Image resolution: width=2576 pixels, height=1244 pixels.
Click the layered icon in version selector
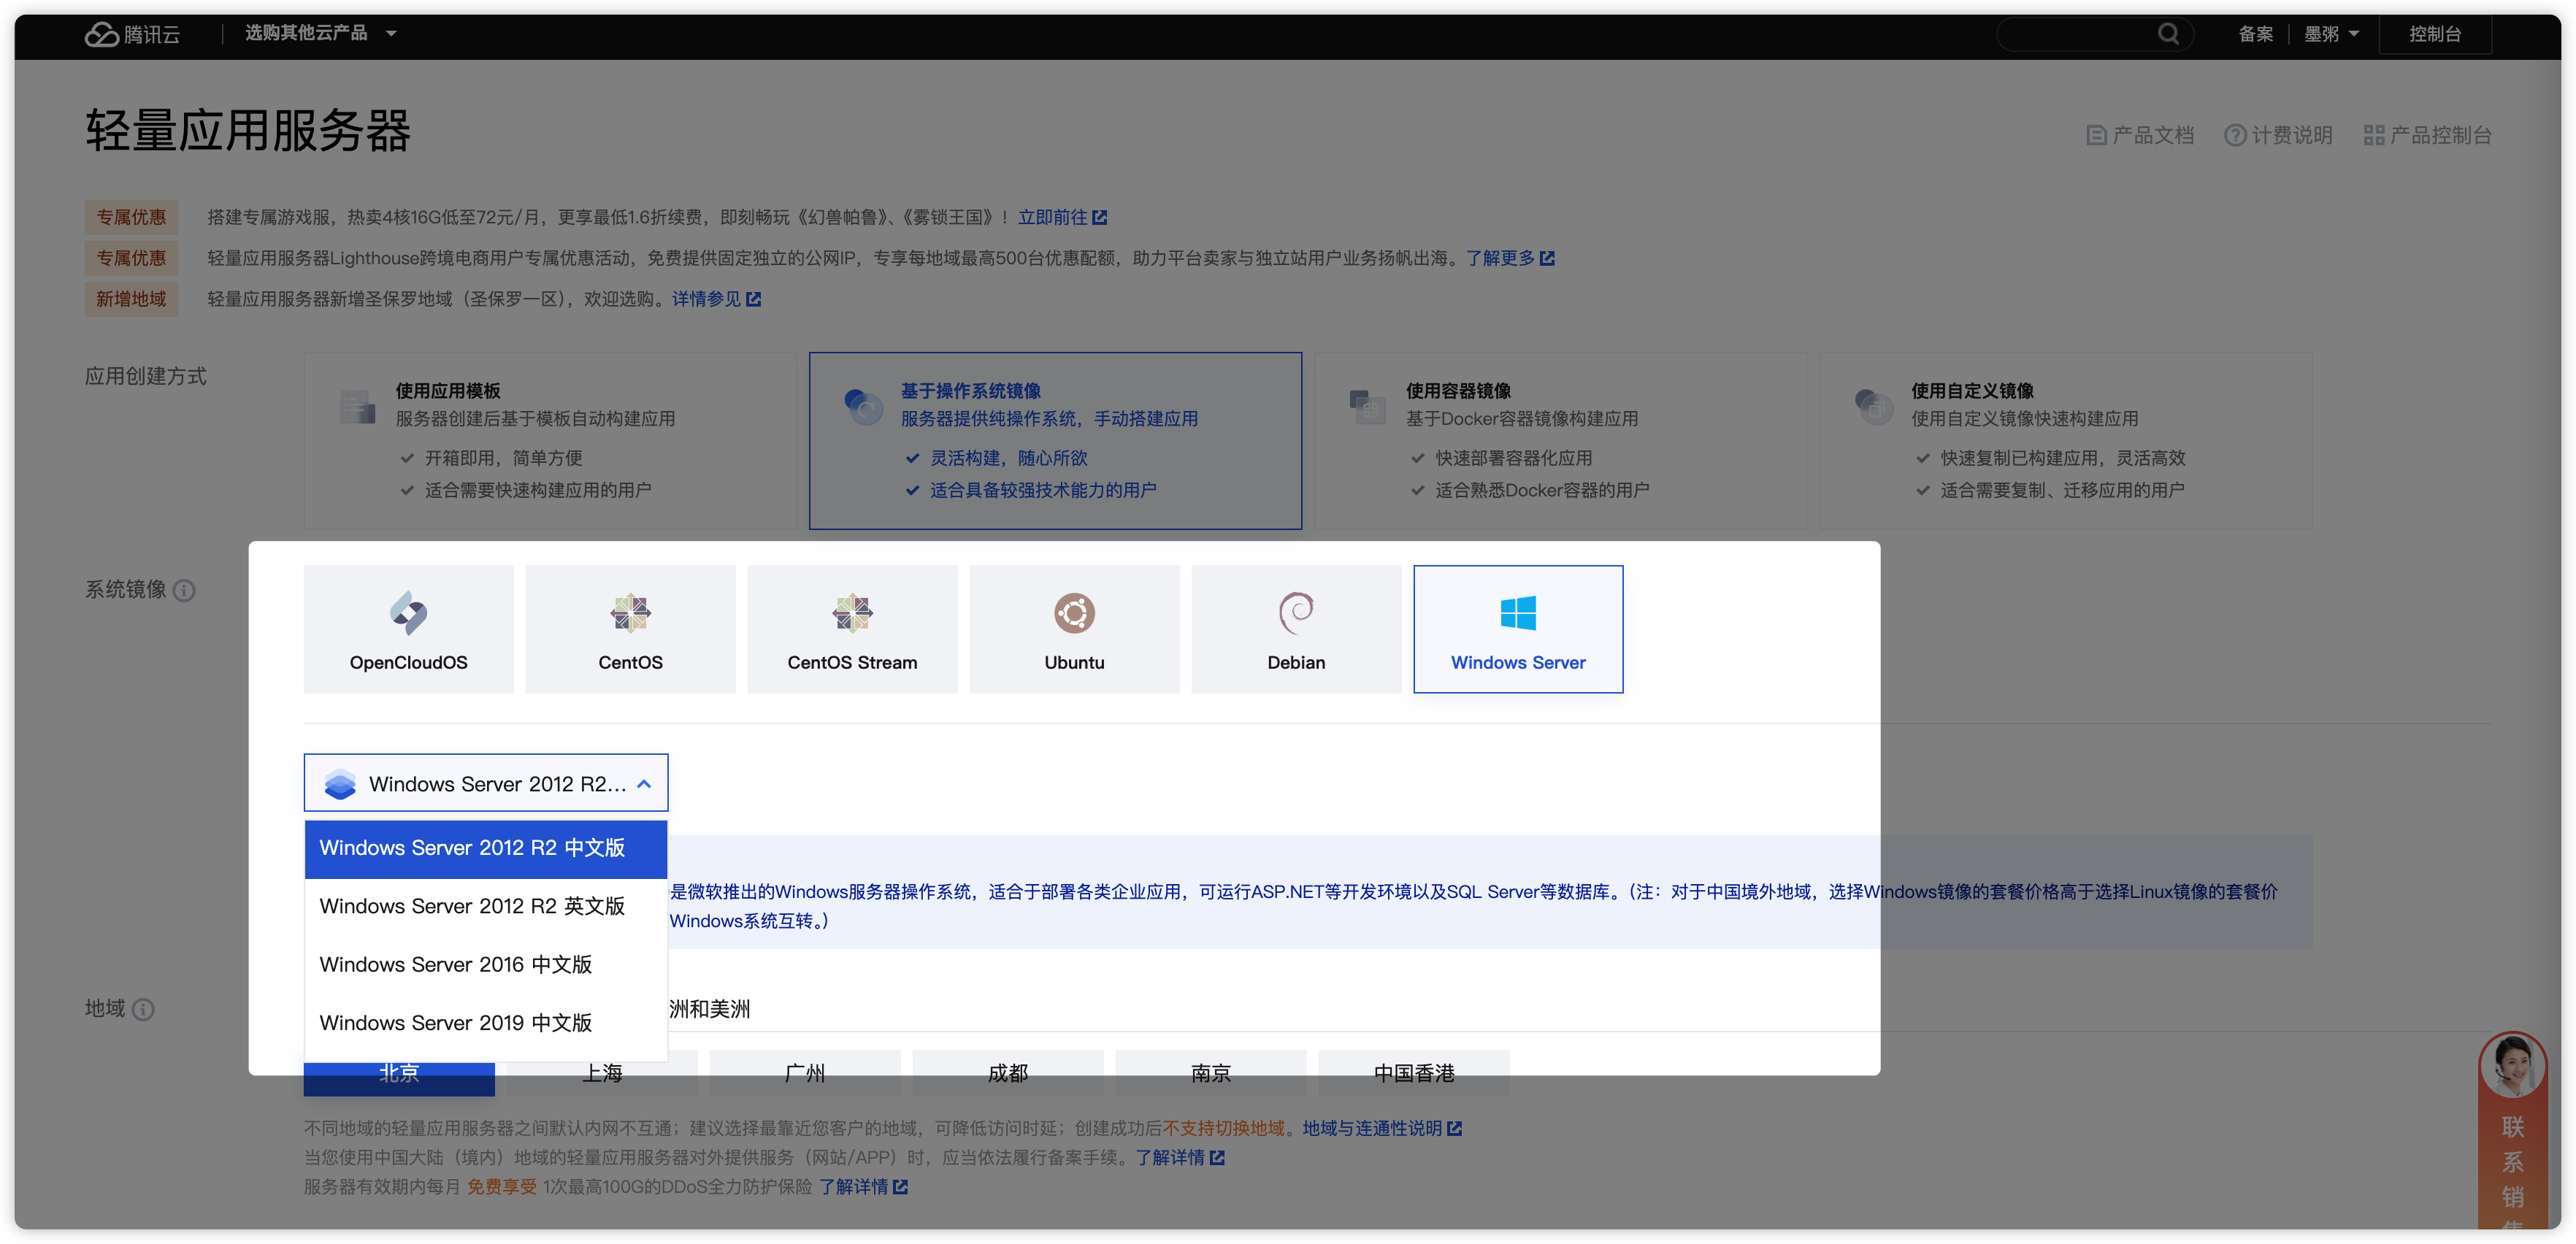pos(340,784)
